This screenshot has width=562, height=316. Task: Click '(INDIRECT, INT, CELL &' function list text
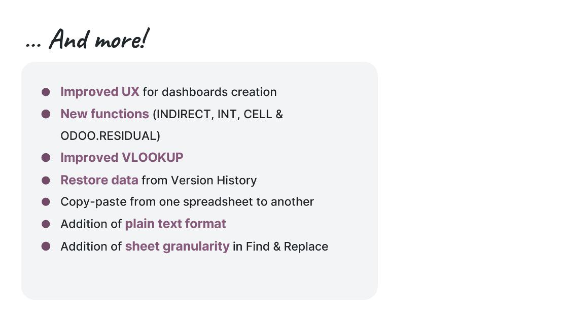coord(218,114)
